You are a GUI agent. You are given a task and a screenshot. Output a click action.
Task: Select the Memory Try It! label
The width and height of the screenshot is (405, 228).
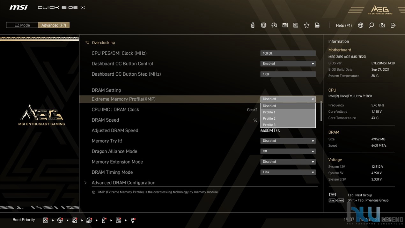pos(107,141)
